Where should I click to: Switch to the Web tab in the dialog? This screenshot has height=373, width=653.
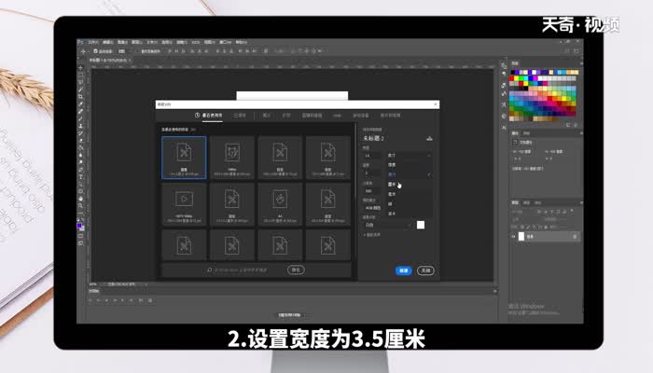[337, 116]
